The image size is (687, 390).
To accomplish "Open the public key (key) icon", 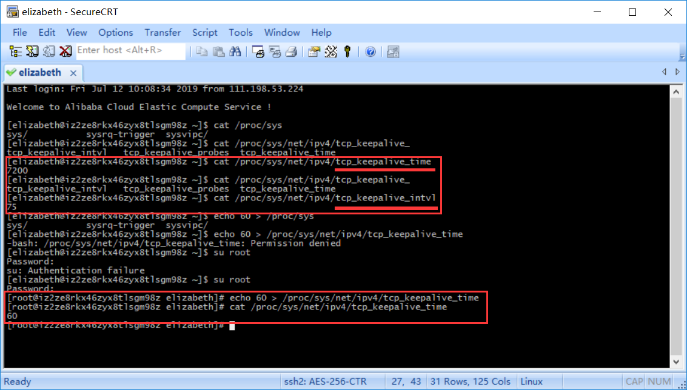I will pos(347,51).
